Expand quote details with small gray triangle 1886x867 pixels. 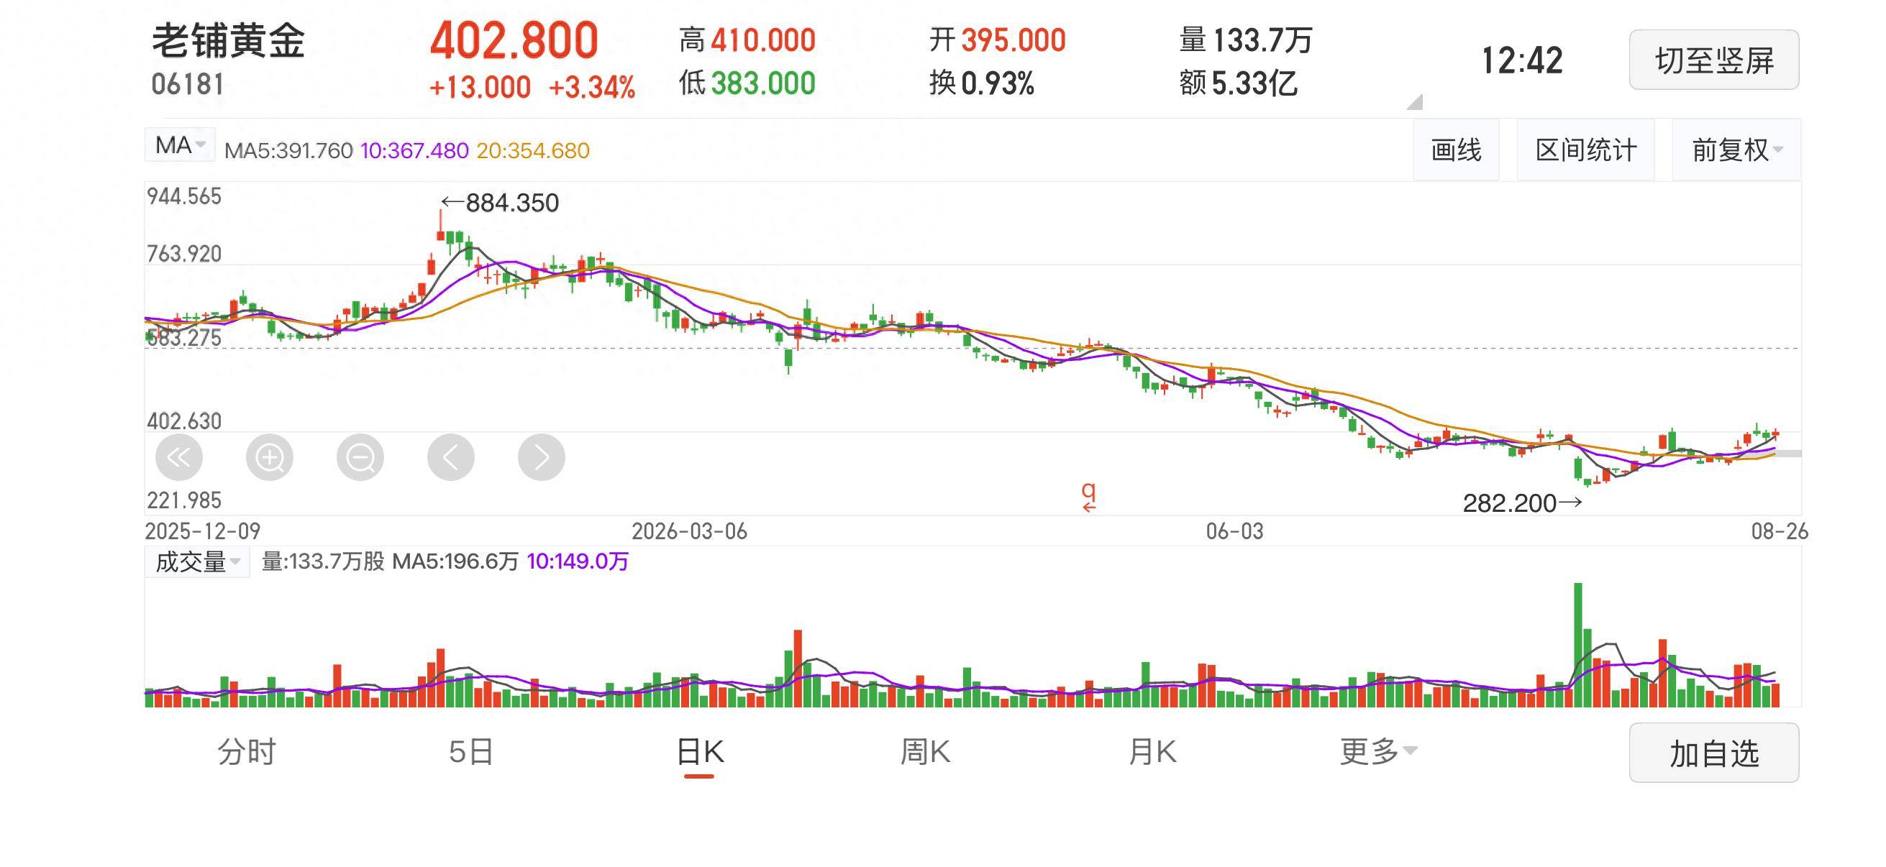1416,101
